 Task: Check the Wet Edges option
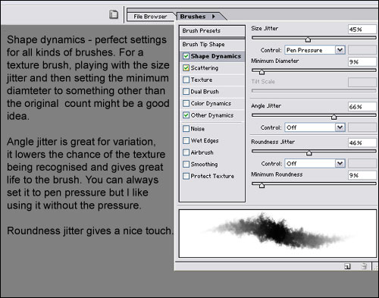click(186, 140)
